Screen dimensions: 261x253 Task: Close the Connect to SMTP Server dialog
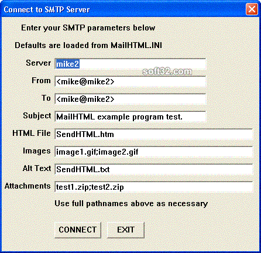252,9
